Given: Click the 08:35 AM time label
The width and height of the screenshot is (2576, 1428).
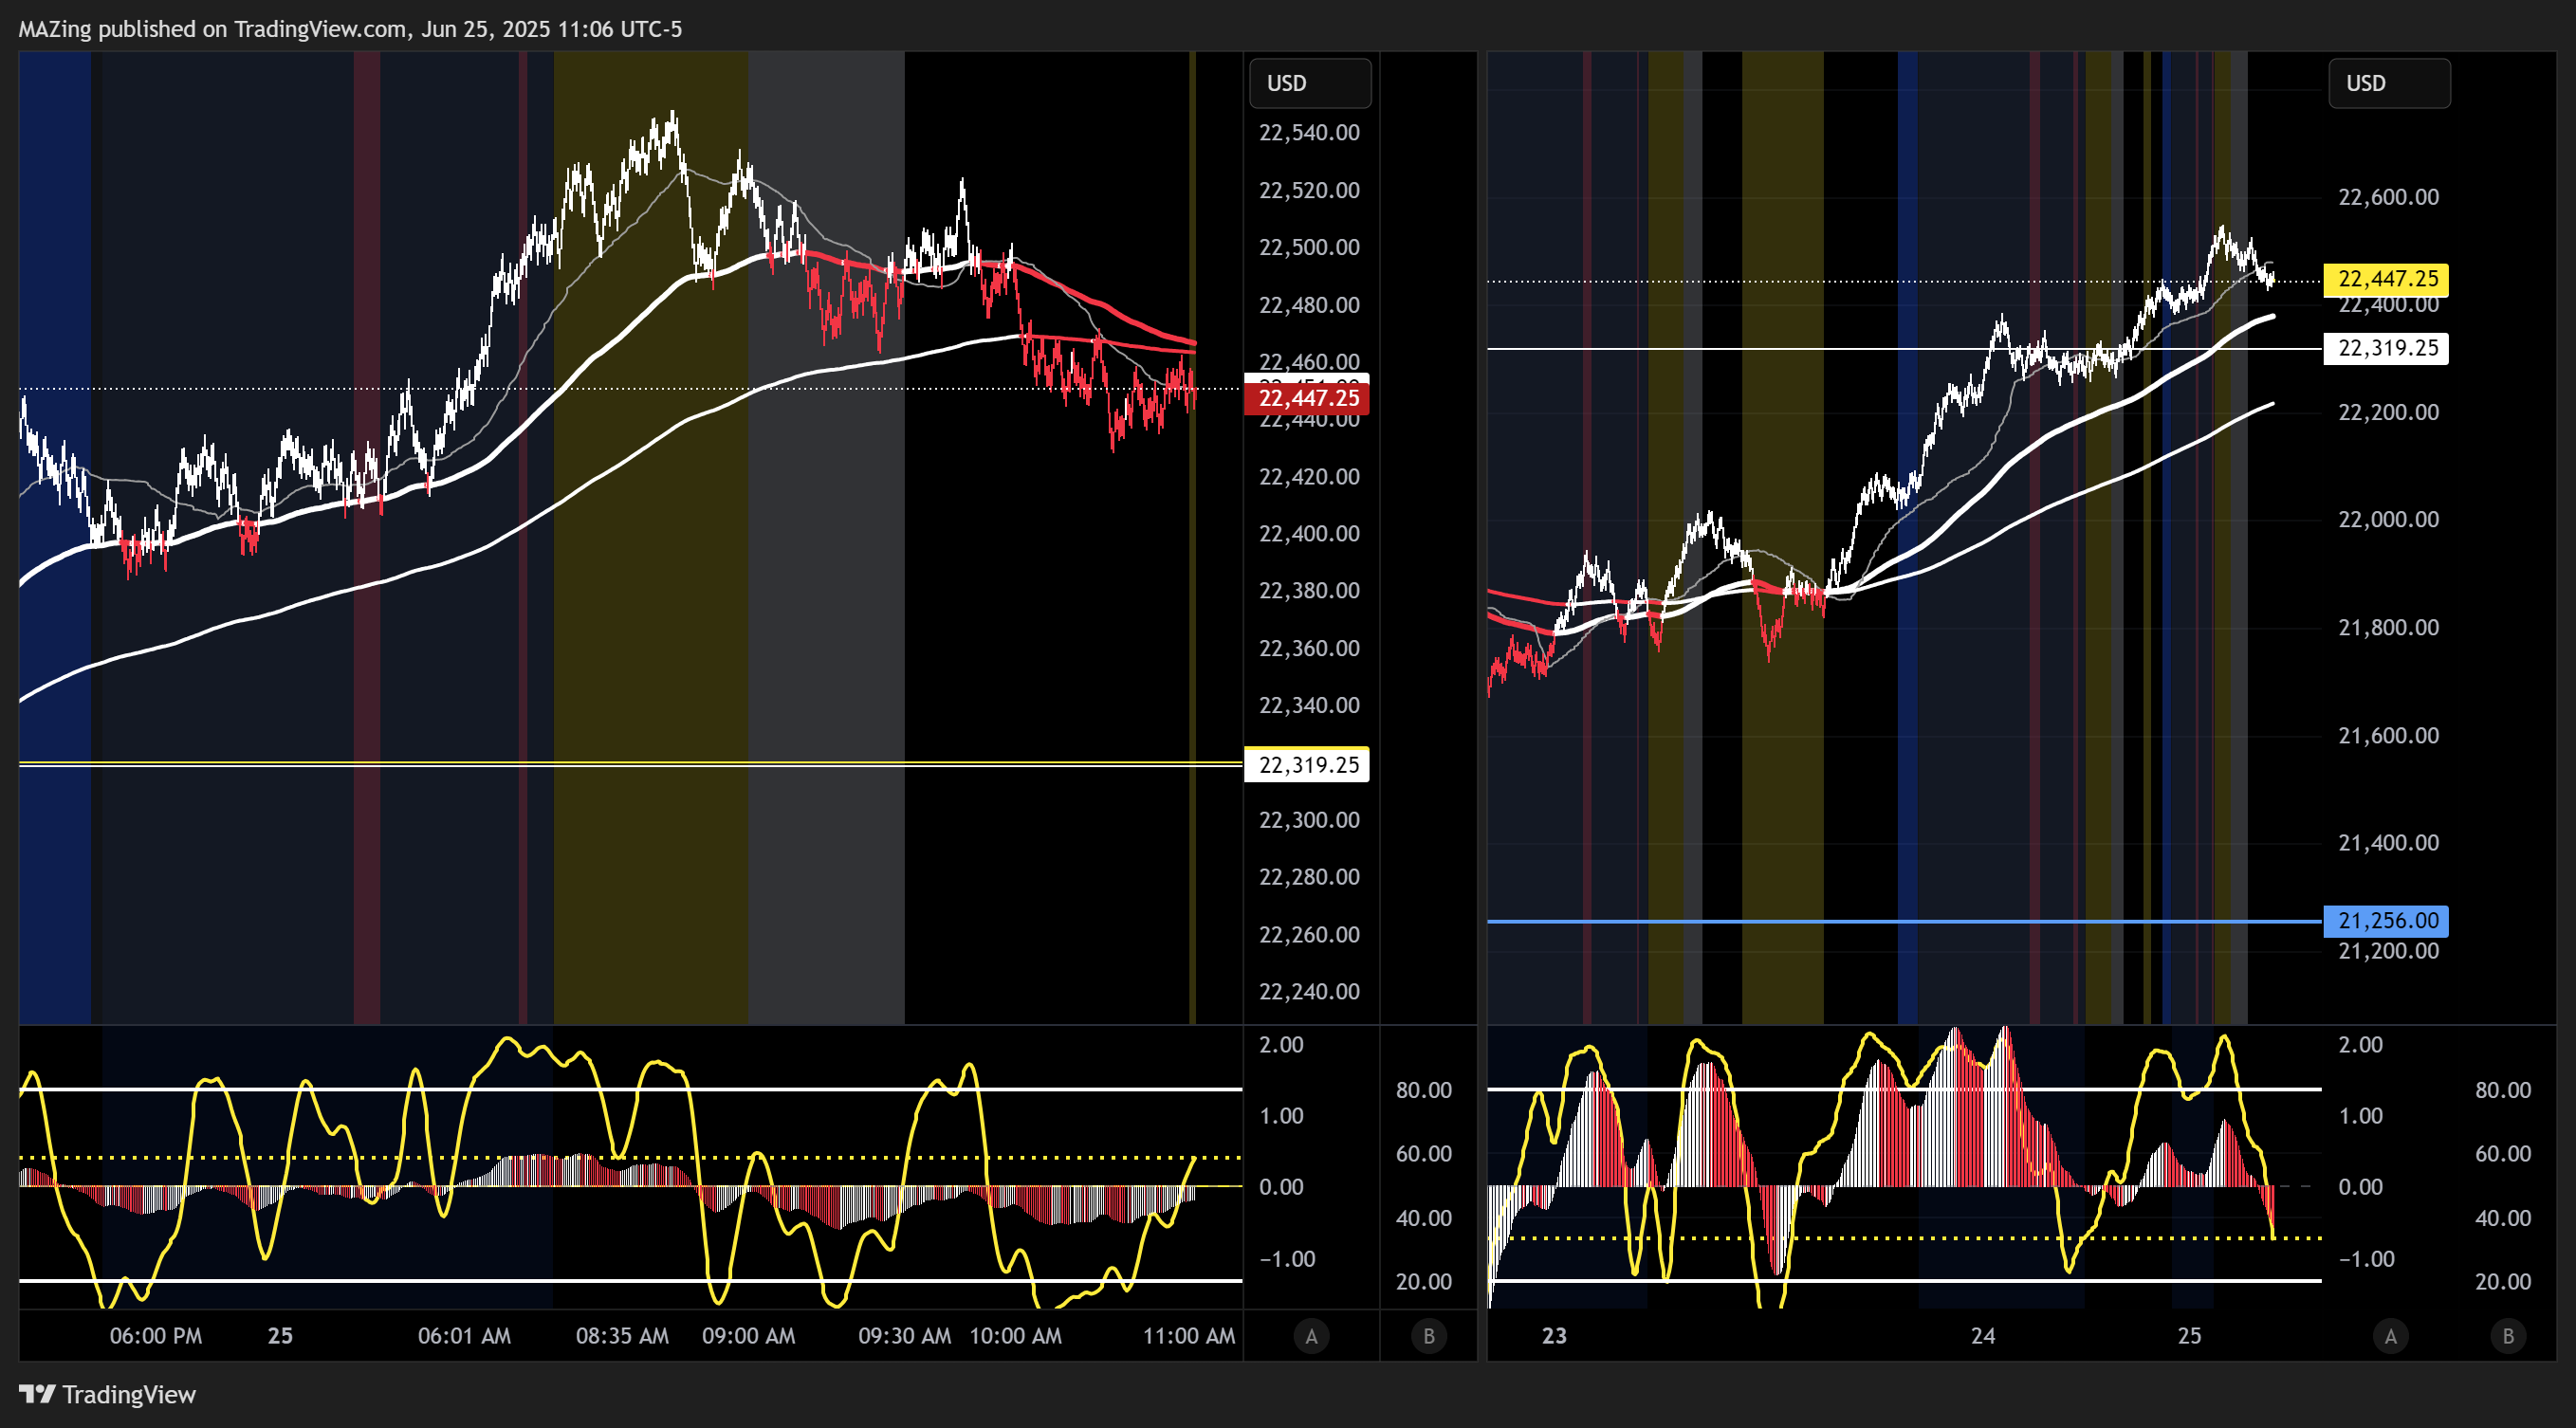Looking at the screenshot, I should coord(622,1336).
